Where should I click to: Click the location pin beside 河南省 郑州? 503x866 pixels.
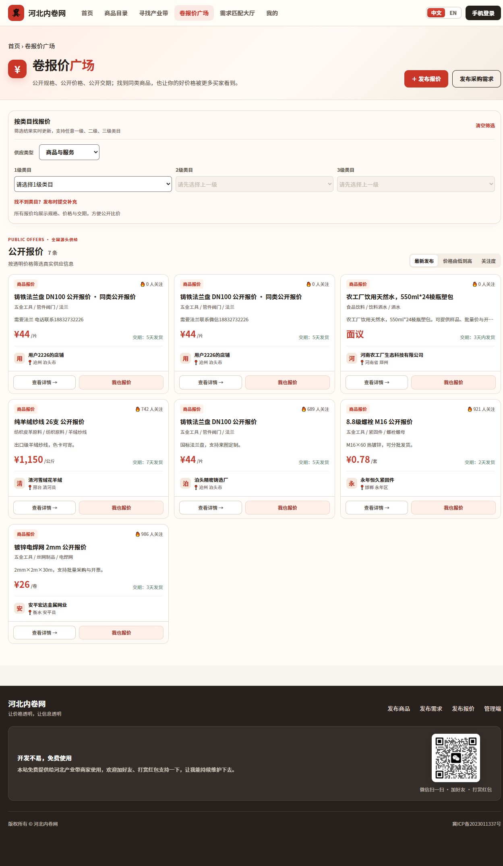[x=362, y=362]
